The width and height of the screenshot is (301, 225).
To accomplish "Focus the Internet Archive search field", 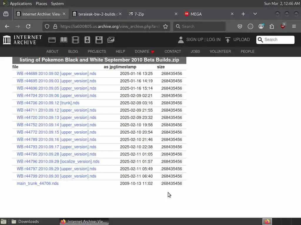I will 275,40.
